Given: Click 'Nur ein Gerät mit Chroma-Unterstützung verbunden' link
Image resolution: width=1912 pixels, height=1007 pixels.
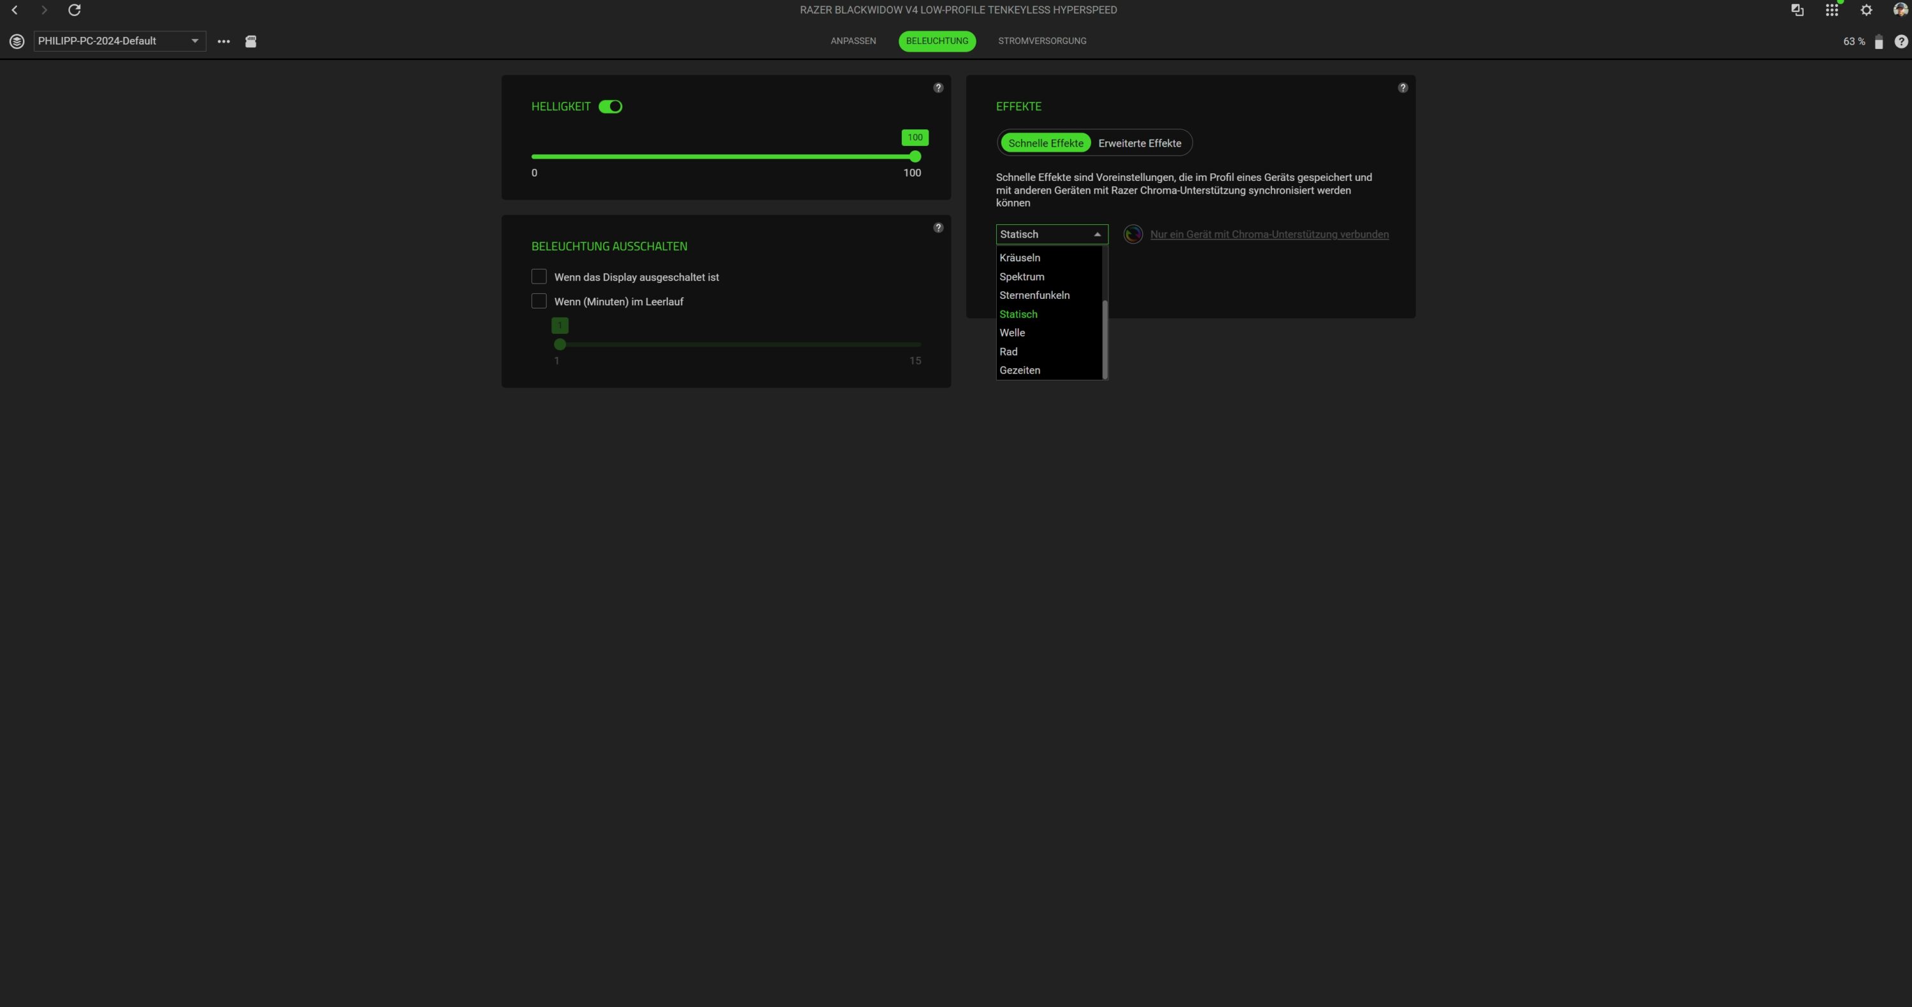Looking at the screenshot, I should tap(1268, 235).
